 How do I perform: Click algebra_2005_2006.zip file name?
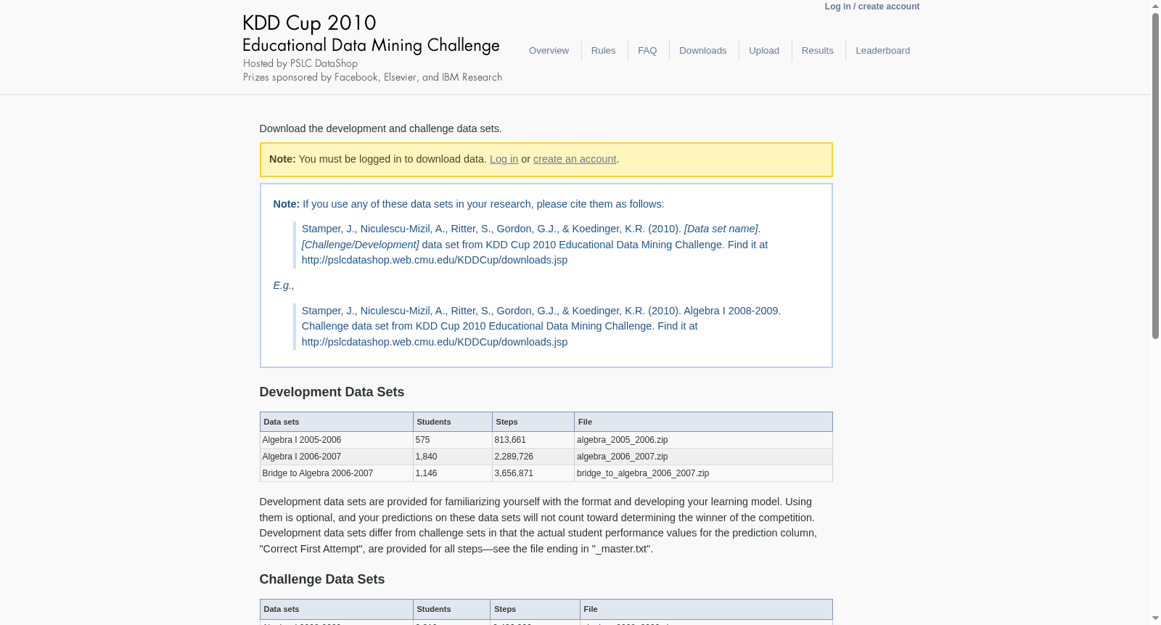coord(622,440)
